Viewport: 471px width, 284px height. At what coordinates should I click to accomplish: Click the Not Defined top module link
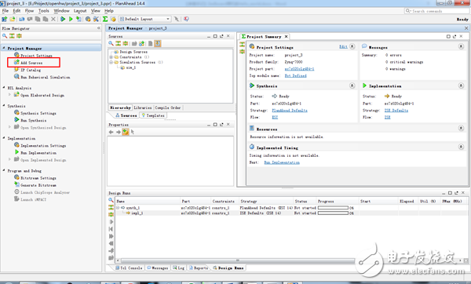[x=296, y=75]
